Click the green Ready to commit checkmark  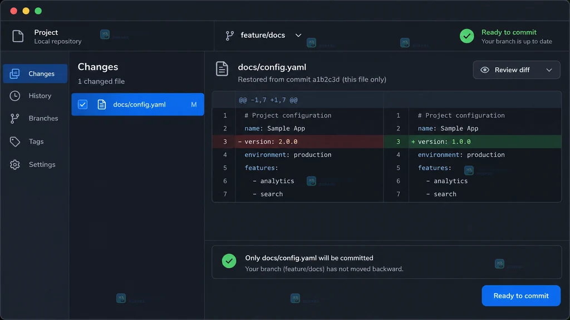click(x=467, y=36)
